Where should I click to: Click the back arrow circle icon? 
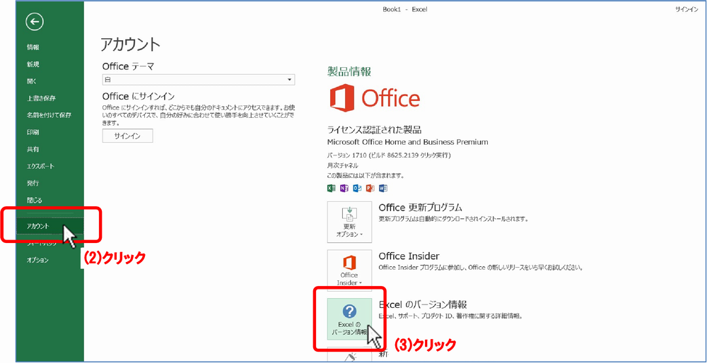point(35,21)
